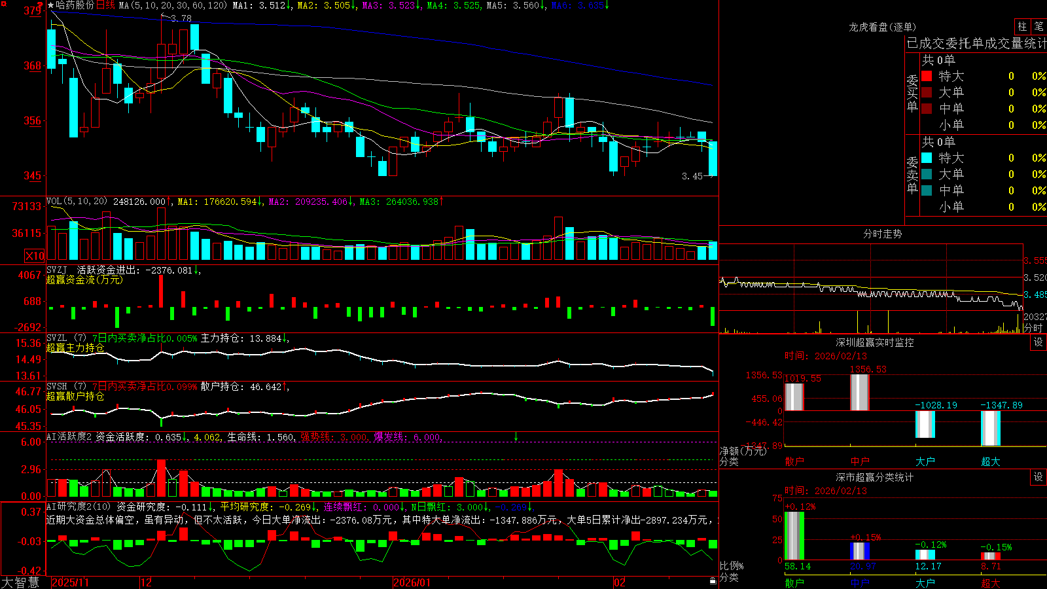1047x589 pixels.
Task: Jump to month 02 timeline marker
Action: pos(620,582)
